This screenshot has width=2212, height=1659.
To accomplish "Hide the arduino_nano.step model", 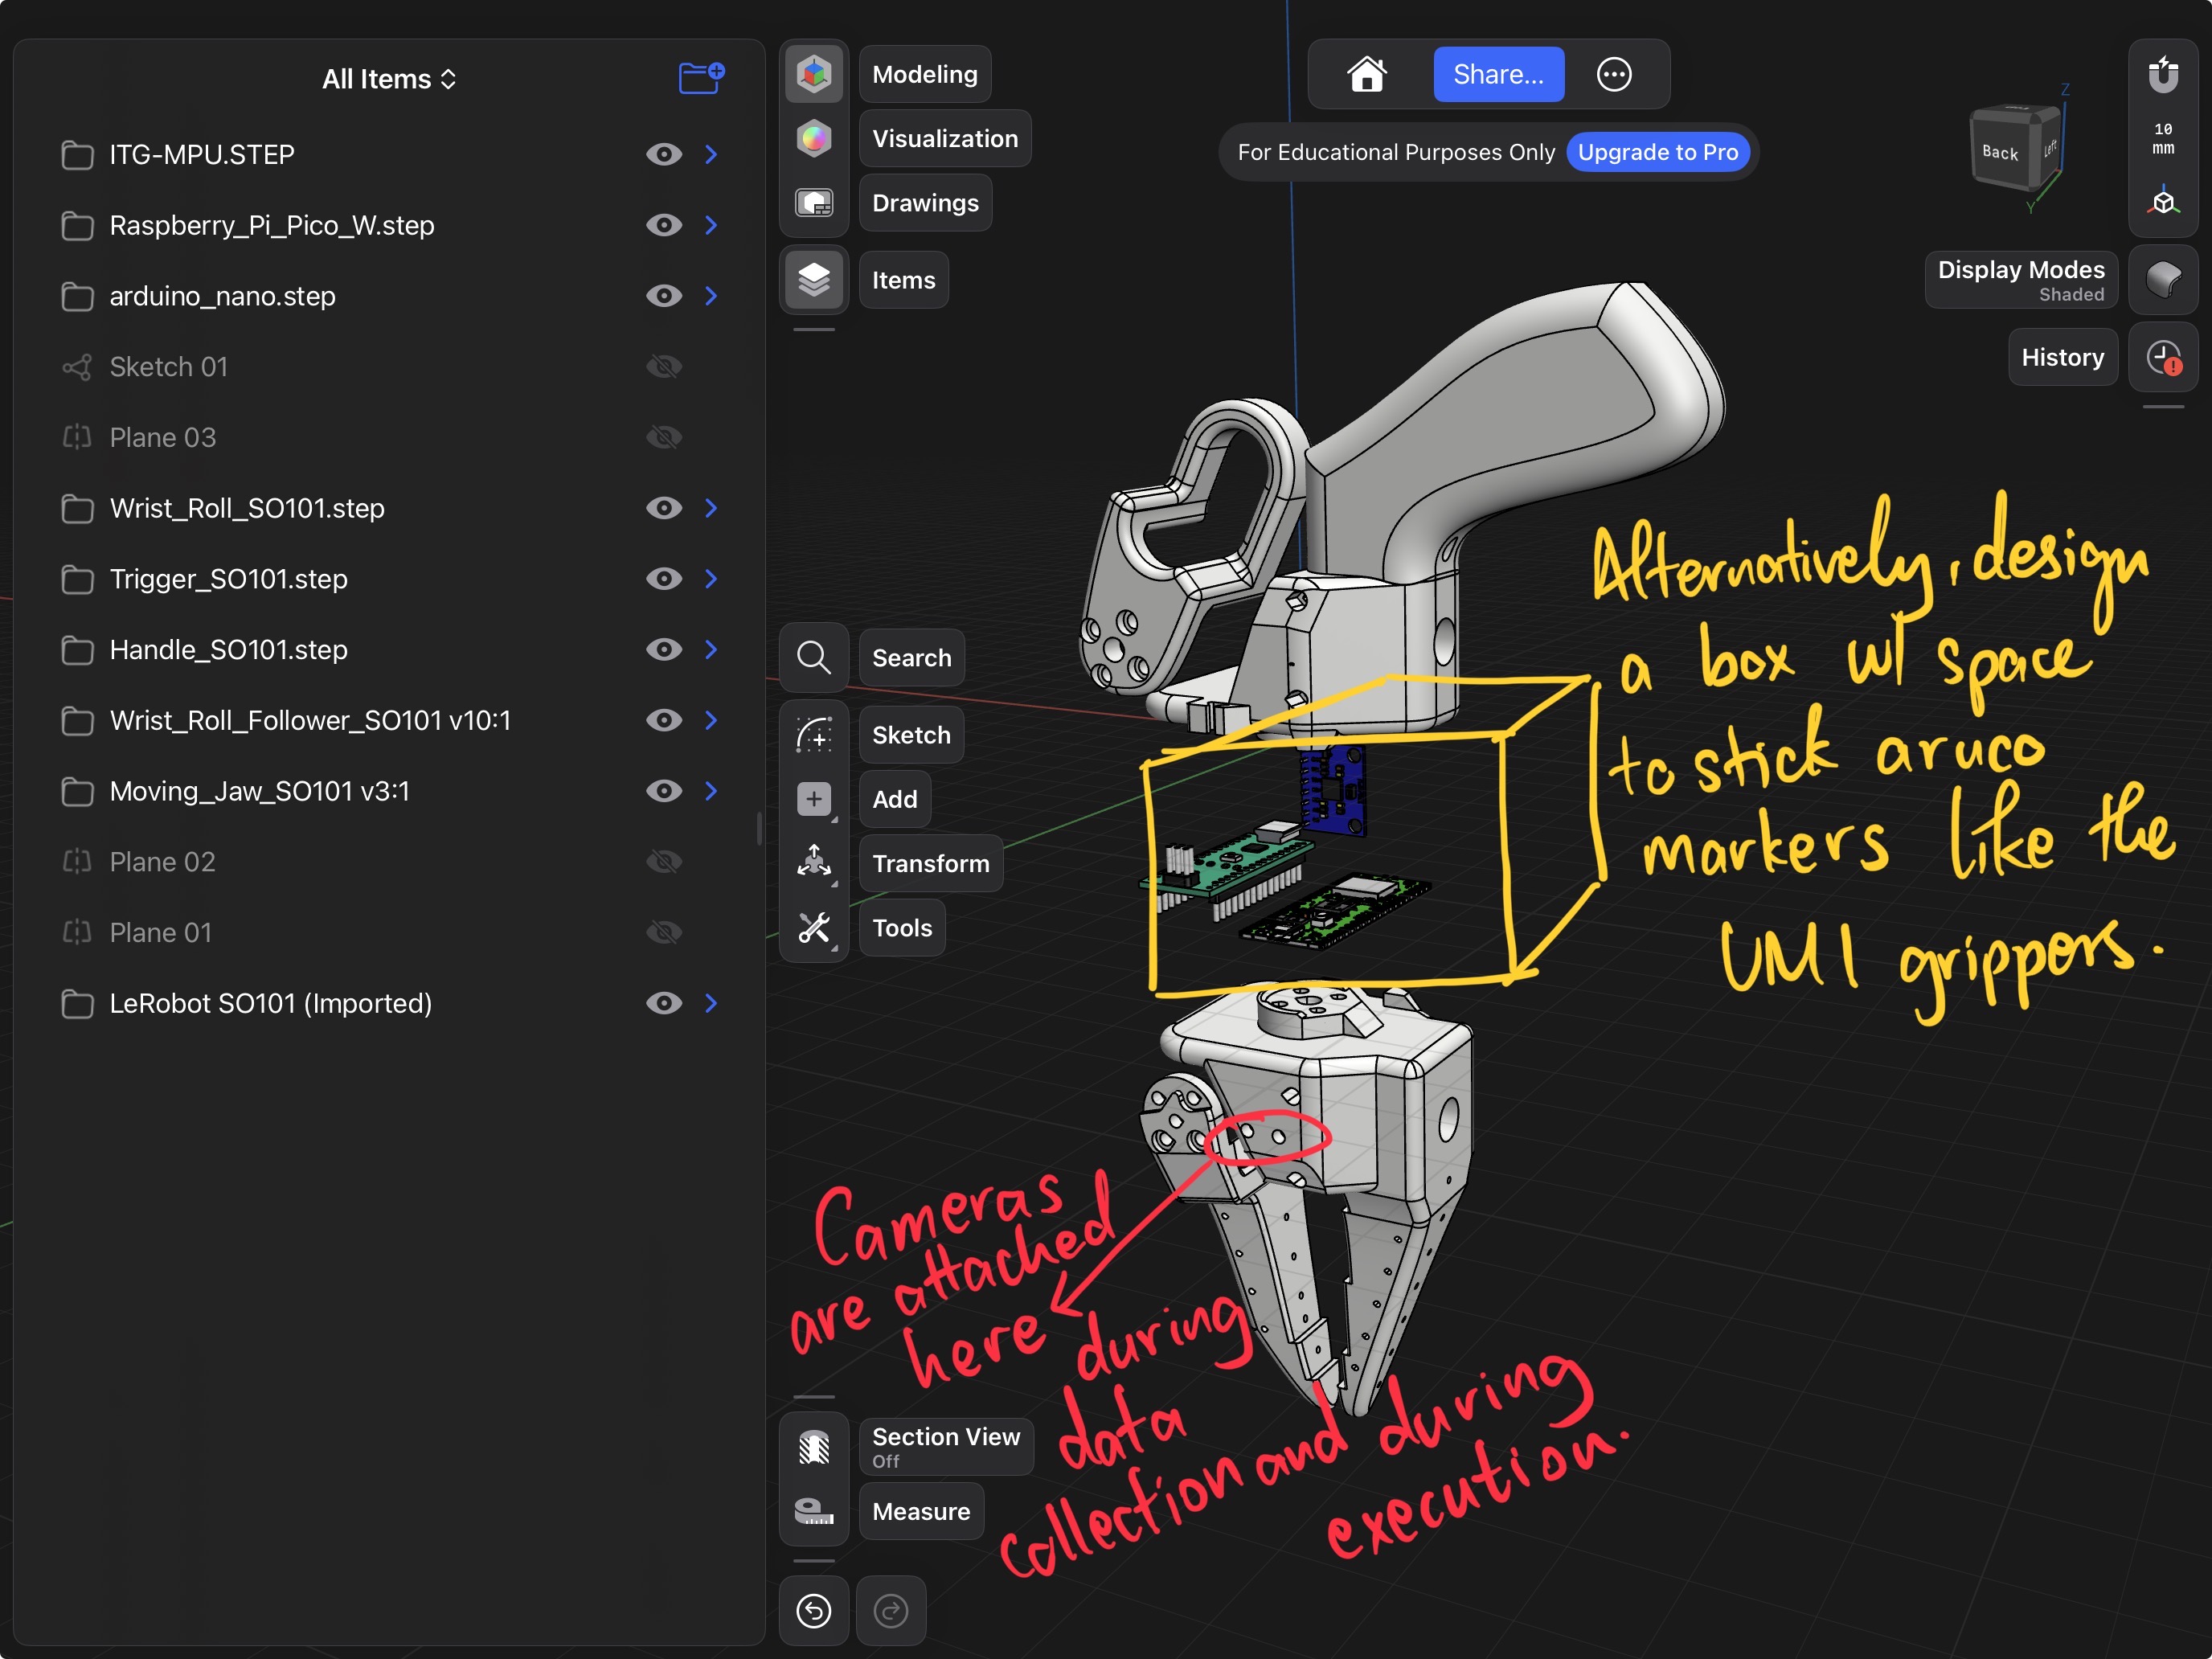I will click(664, 296).
